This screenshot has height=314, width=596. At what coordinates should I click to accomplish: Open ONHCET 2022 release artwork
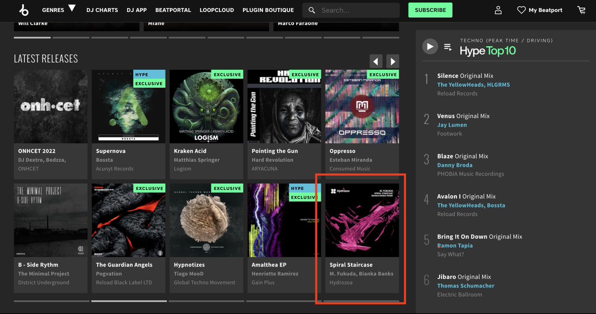pos(51,106)
